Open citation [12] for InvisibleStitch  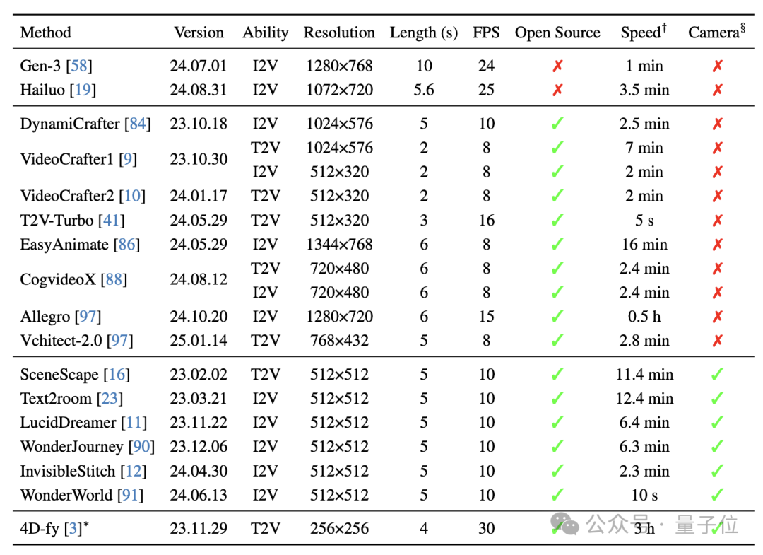coord(134,471)
